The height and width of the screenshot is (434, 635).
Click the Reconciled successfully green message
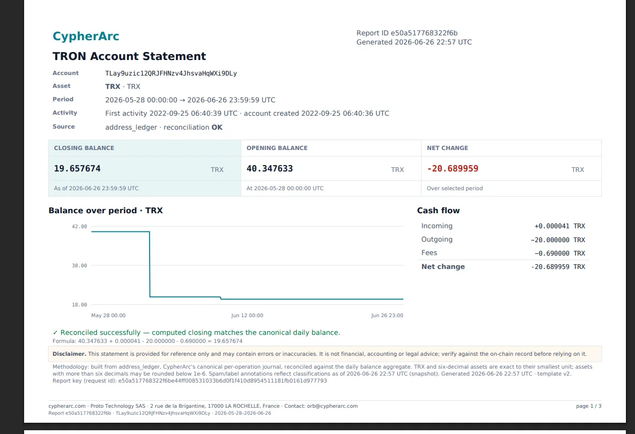coord(196,333)
